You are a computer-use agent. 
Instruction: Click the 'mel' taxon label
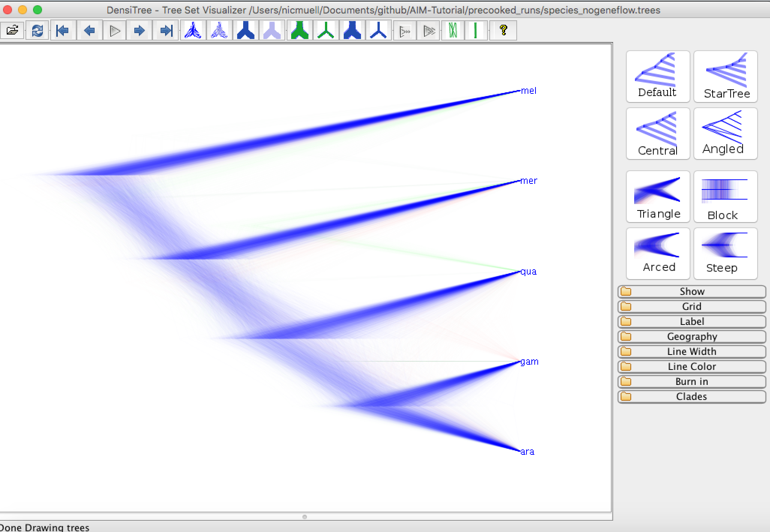(x=528, y=91)
